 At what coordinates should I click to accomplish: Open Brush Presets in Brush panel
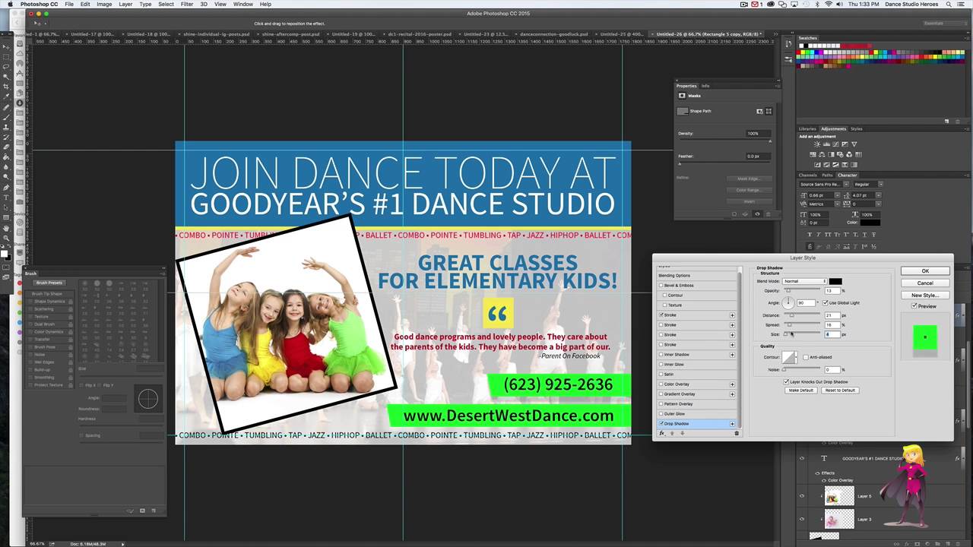[49, 283]
